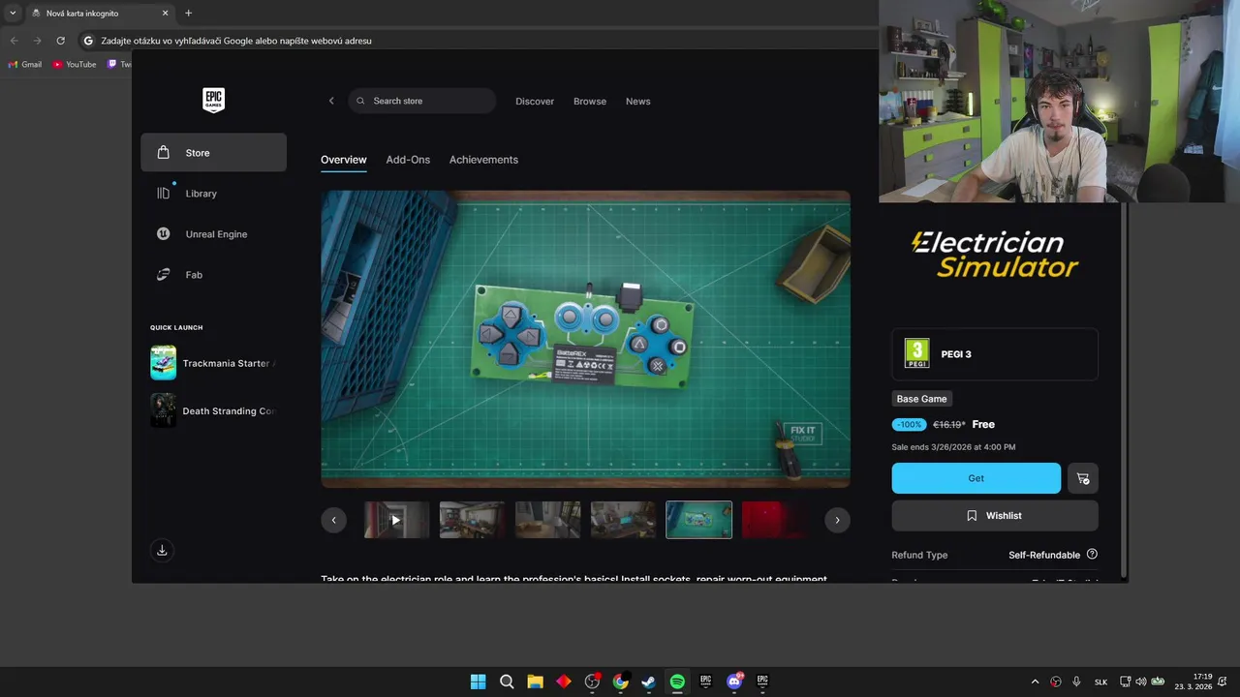Click the Electrician Simulator logo
1240x697 pixels.
coord(995,255)
